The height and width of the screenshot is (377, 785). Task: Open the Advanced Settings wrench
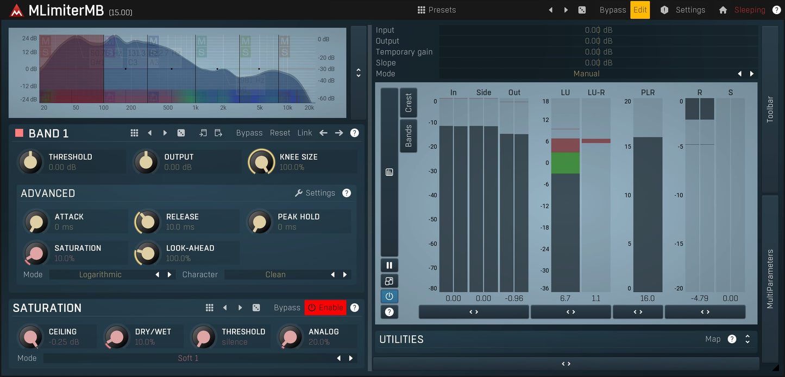point(315,193)
